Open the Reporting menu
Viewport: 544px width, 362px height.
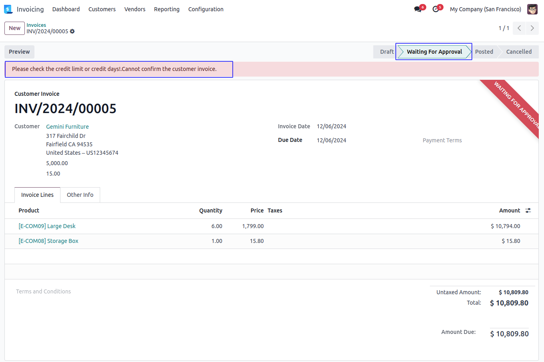point(167,9)
